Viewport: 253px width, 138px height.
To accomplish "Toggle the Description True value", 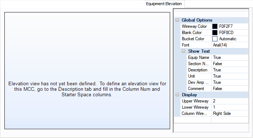I will [x=230, y=70].
